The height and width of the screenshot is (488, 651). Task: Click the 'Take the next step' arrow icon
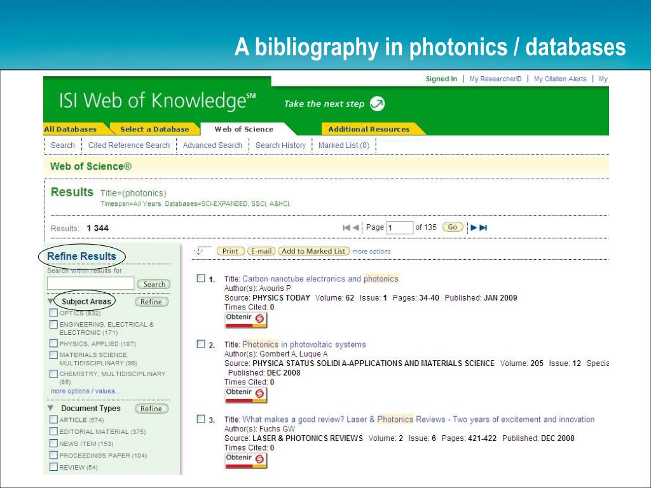(x=377, y=104)
